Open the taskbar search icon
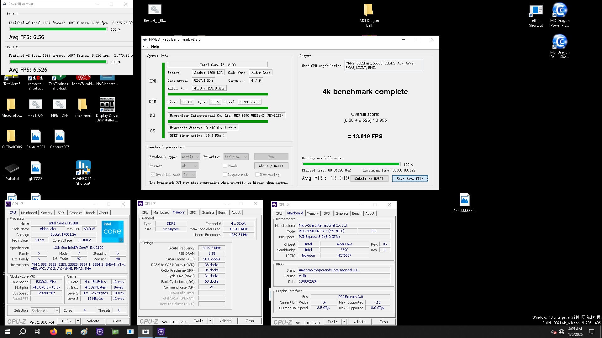602x338 pixels. [x=23, y=332]
